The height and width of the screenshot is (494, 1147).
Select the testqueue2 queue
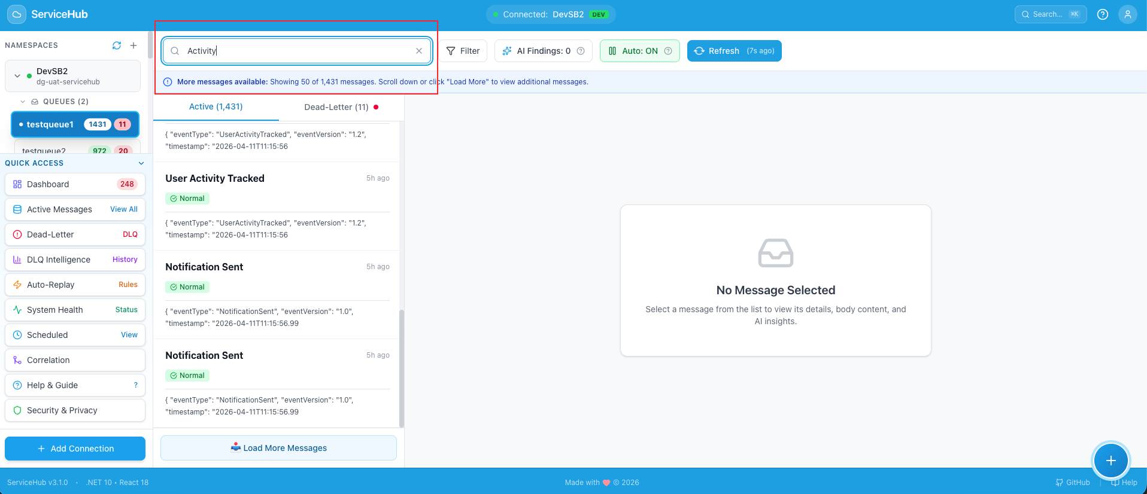point(77,148)
